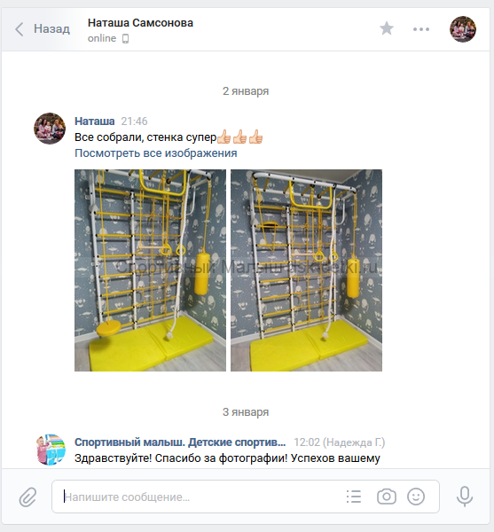Image resolution: width=494 pixels, height=532 pixels.
Task: Click the camera photo icon
Action: tap(387, 497)
